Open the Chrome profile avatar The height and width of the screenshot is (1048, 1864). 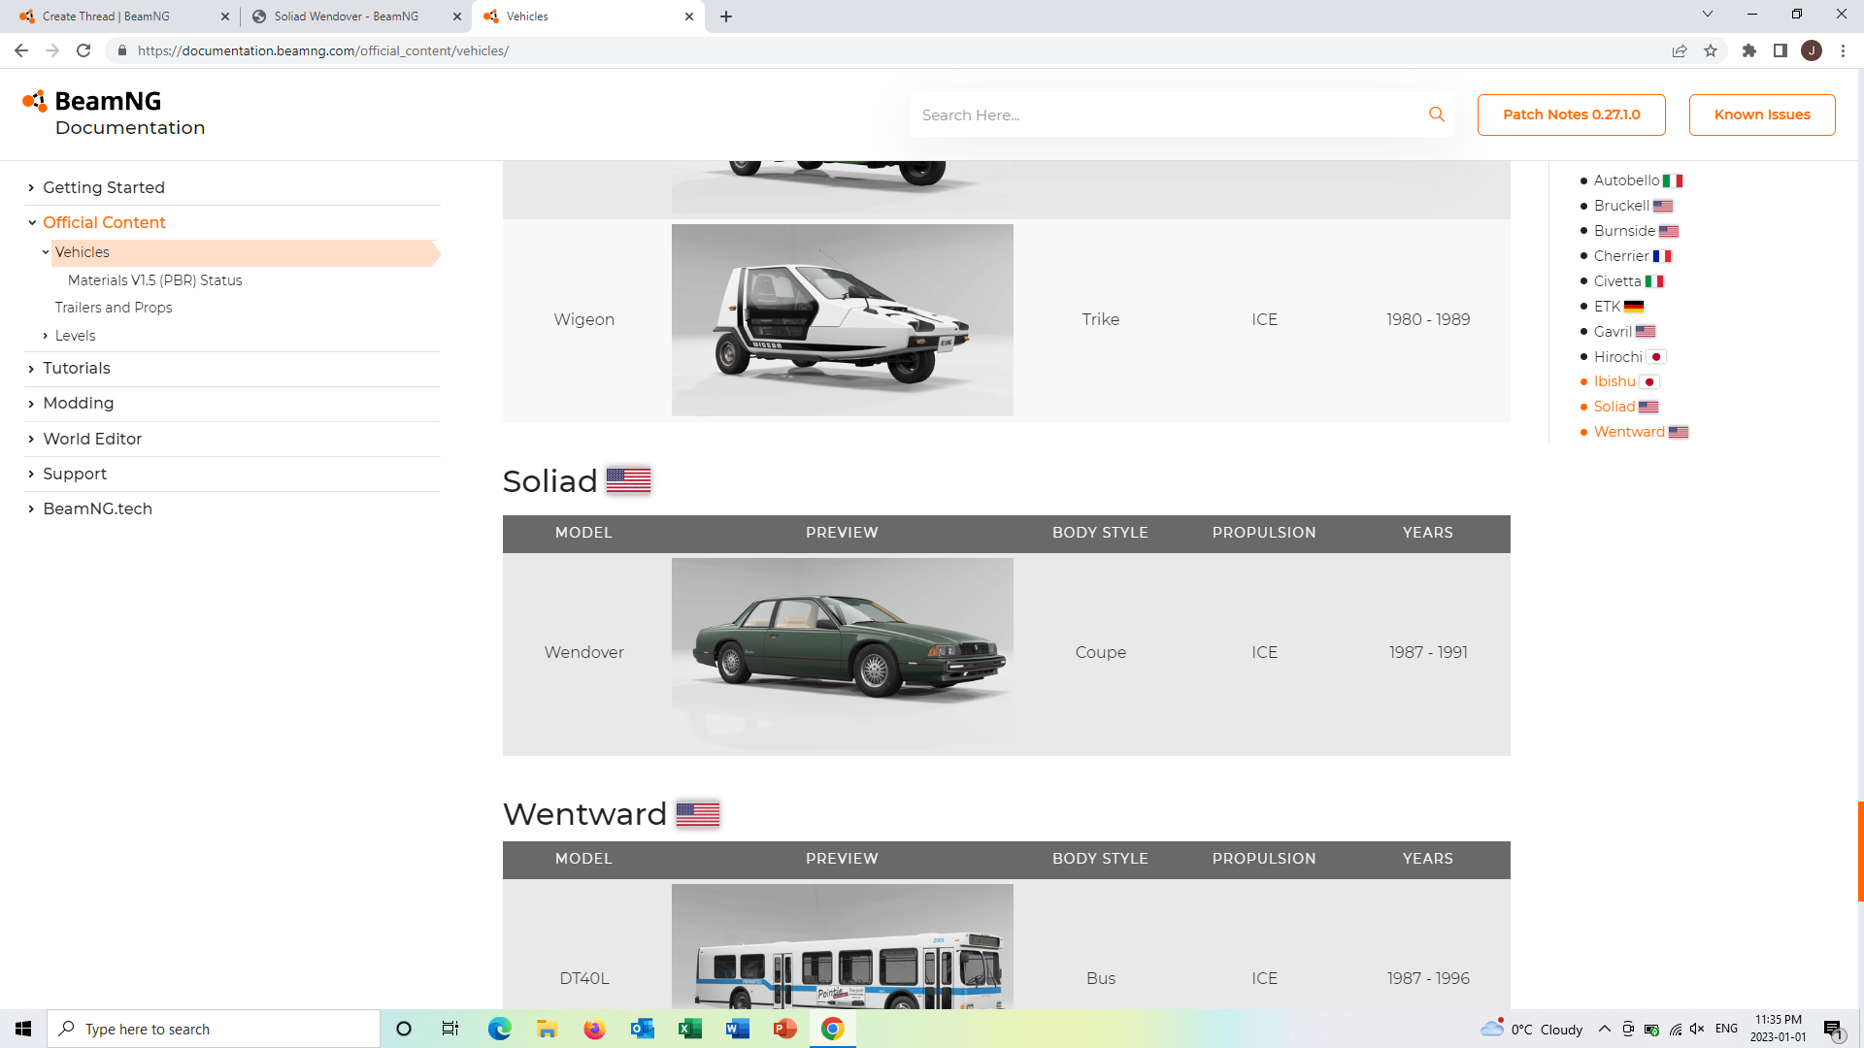pos(1812,50)
